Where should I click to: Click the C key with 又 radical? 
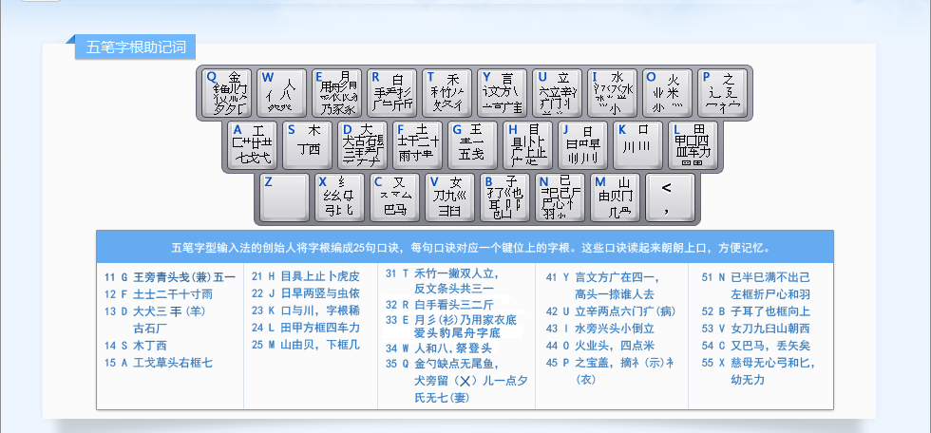[x=395, y=198]
